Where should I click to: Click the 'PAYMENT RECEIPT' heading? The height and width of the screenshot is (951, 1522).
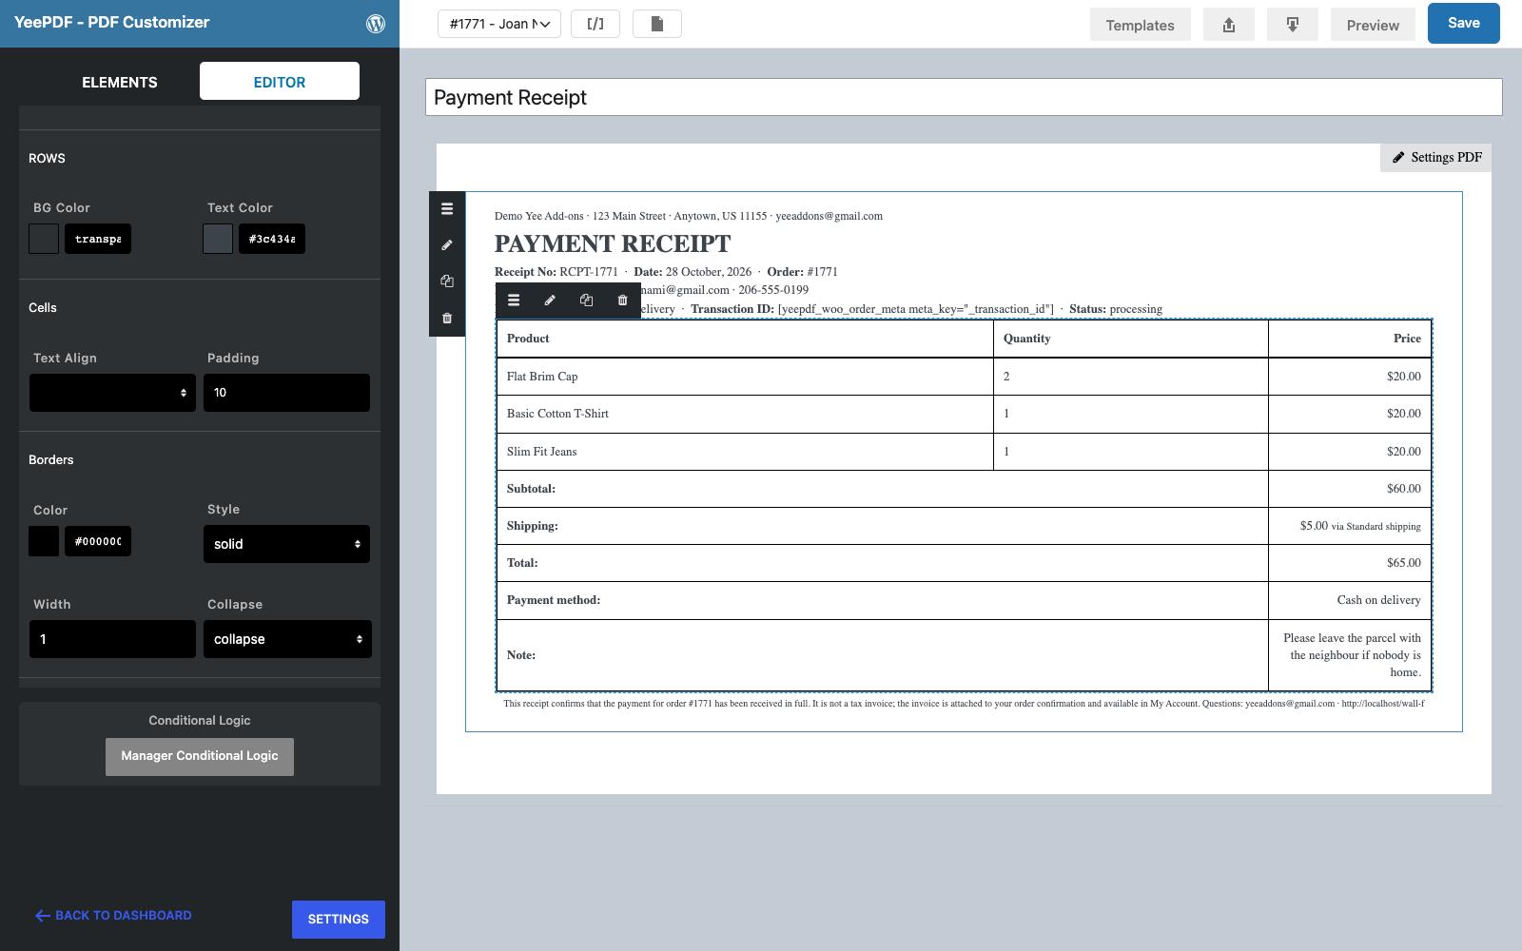pos(613,244)
